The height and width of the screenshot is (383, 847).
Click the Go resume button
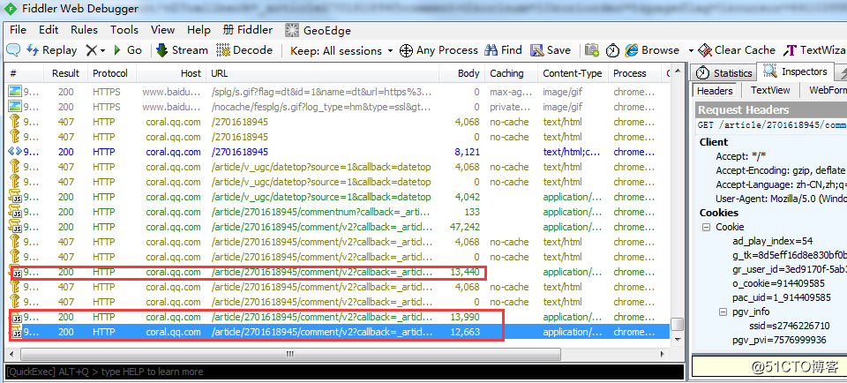128,50
